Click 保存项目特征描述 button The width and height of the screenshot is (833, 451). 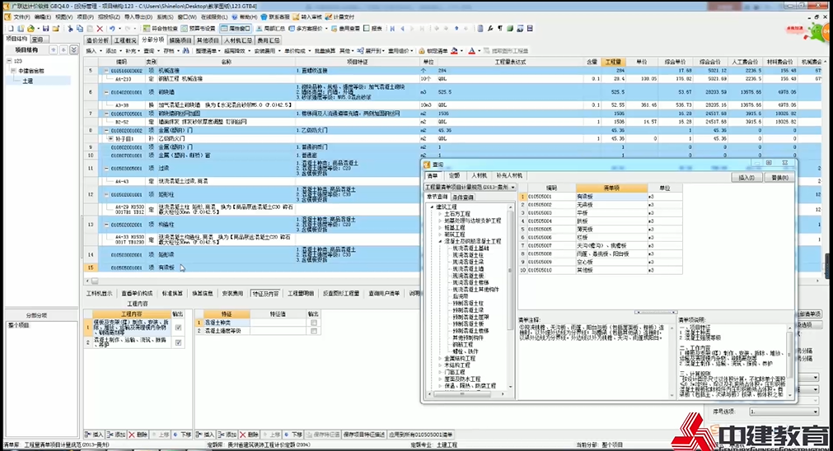[364, 435]
